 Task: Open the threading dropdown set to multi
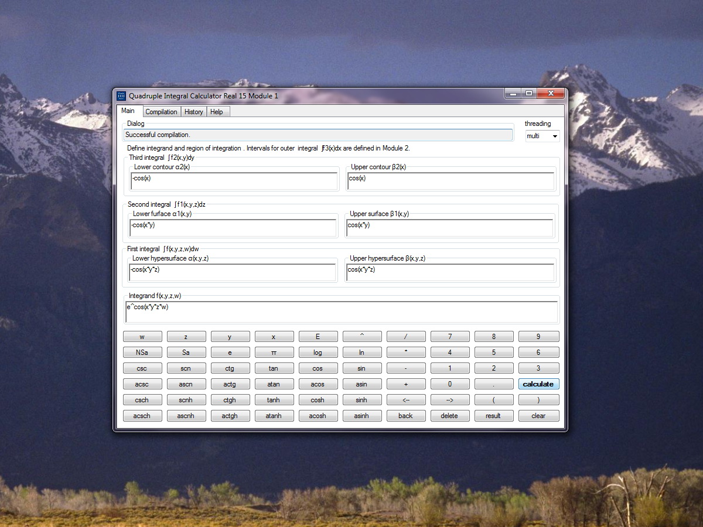(542, 136)
